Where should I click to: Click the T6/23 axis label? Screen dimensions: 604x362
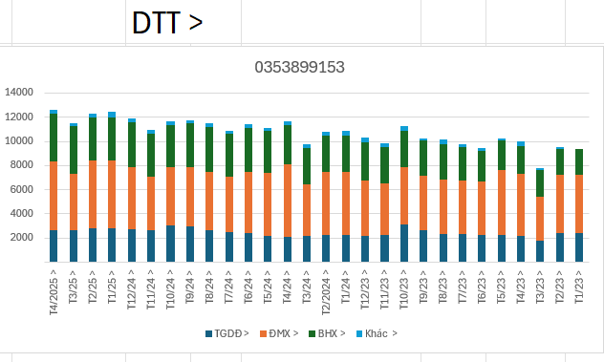tap(482, 287)
